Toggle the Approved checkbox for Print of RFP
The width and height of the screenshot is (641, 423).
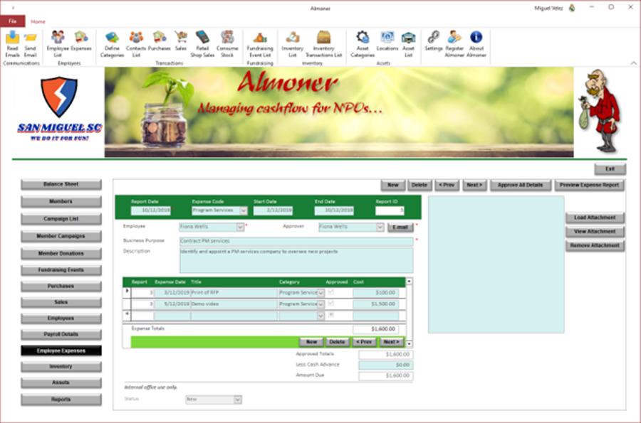[x=331, y=292]
